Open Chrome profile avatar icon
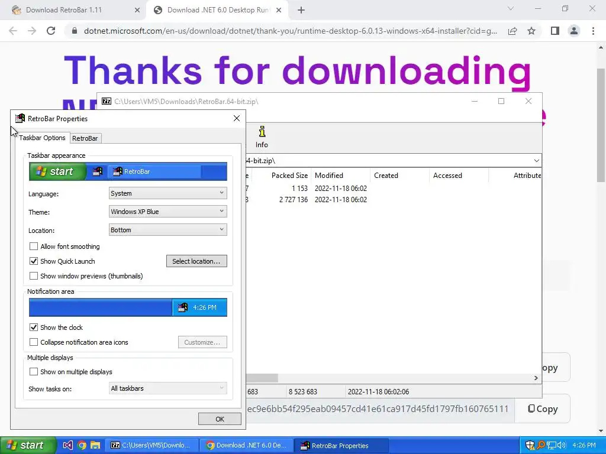This screenshot has width=606, height=454. [574, 31]
